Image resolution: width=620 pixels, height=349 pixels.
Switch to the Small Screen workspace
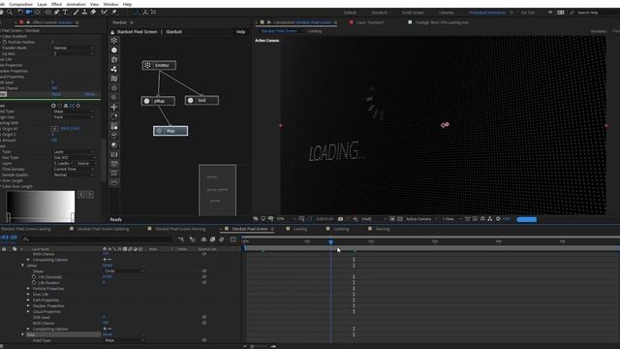coord(413,13)
